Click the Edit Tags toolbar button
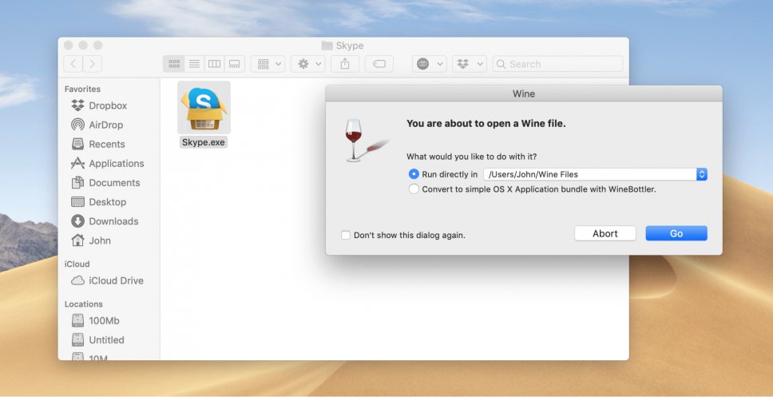The width and height of the screenshot is (773, 397). click(x=379, y=64)
